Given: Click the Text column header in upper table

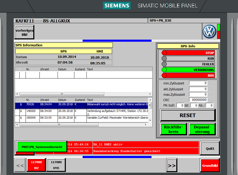Looking at the screenshot, I should click(x=120, y=69).
